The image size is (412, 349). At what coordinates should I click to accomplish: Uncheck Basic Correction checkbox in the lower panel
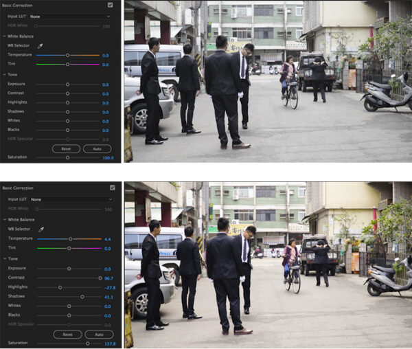click(112, 188)
